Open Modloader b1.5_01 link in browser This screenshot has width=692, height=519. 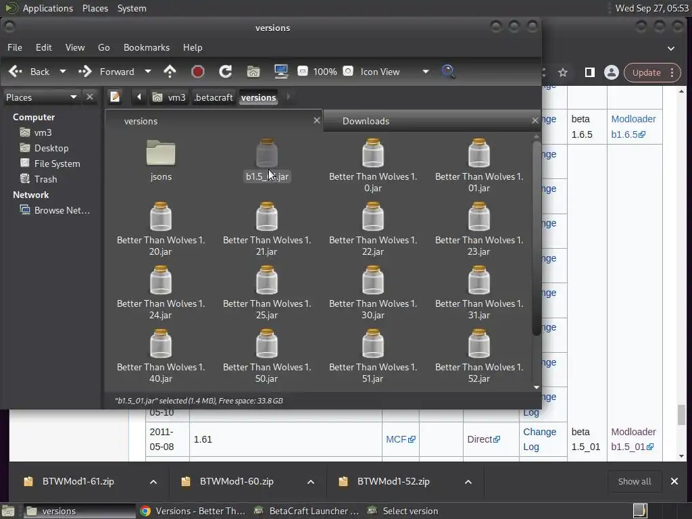pyautogui.click(x=633, y=439)
